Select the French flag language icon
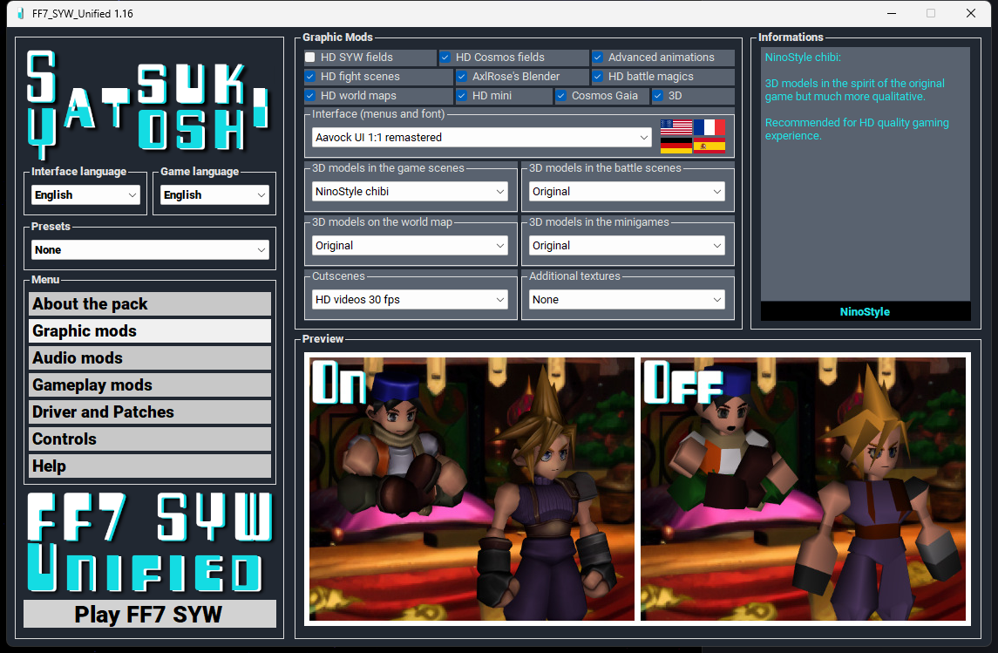The height and width of the screenshot is (653, 998). pos(709,127)
